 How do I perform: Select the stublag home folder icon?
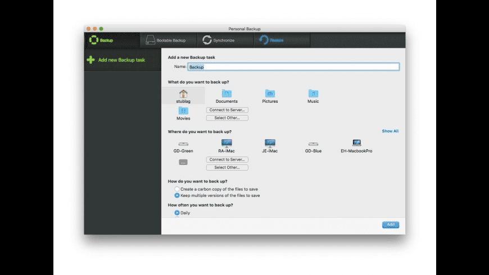click(x=183, y=94)
